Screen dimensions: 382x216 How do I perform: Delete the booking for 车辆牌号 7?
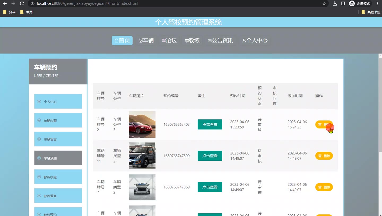(324, 187)
